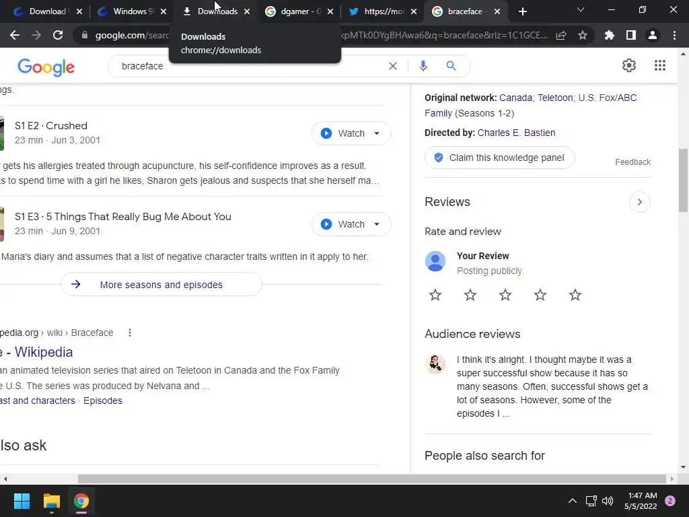This screenshot has width=689, height=517.
Task: Reload the current page
Action: 58,35
